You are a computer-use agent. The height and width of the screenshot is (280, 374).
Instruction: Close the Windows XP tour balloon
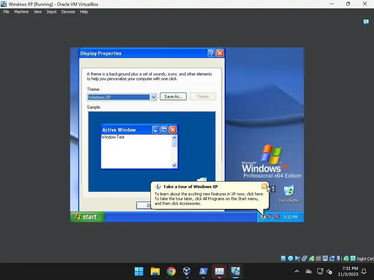[264, 186]
